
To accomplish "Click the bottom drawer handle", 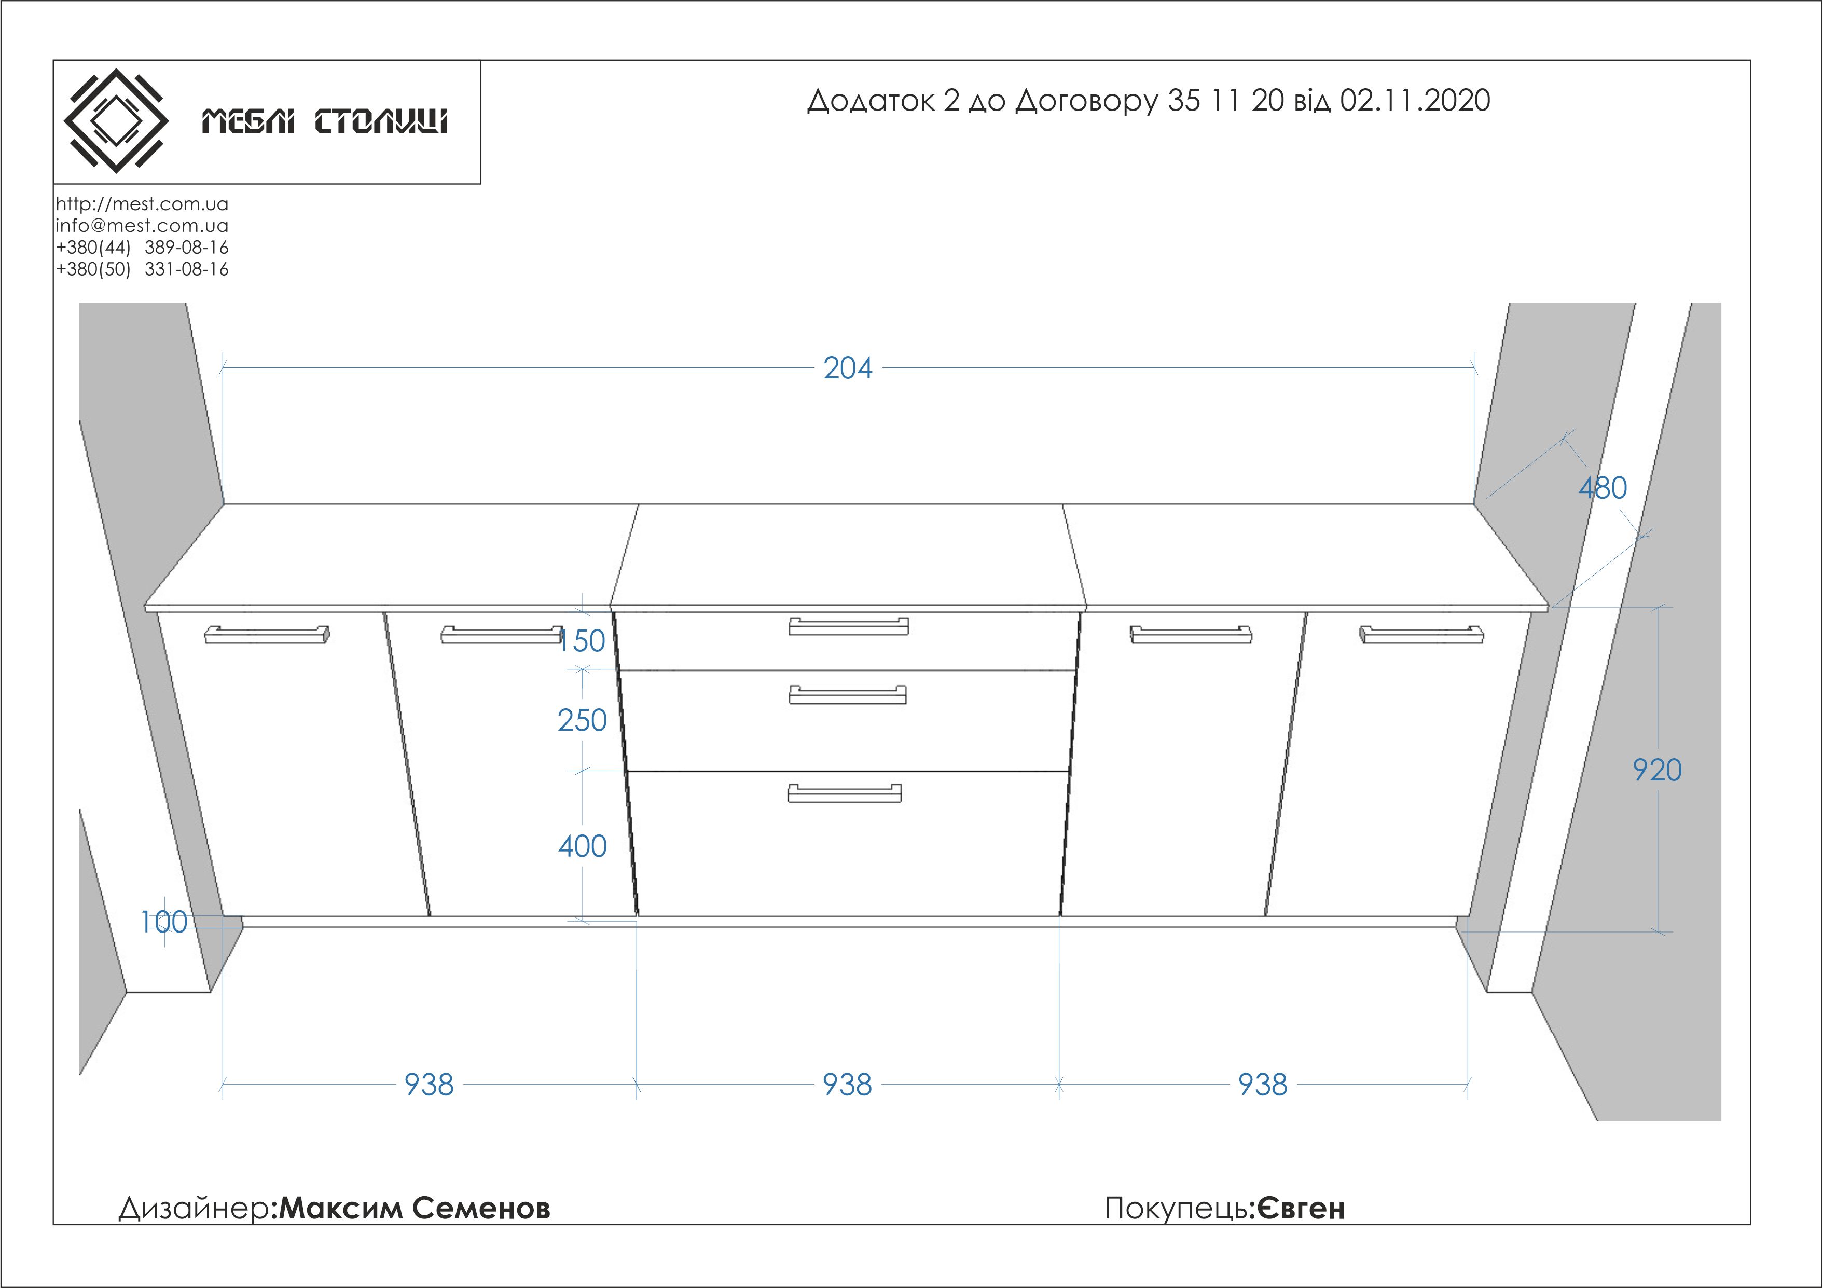I will [844, 793].
